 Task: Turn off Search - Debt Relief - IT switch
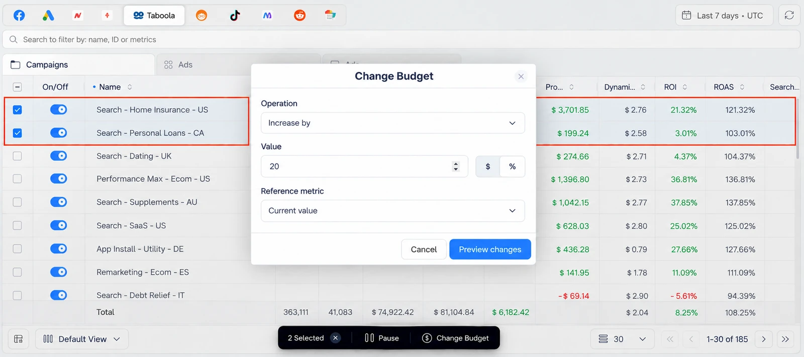tap(59, 295)
